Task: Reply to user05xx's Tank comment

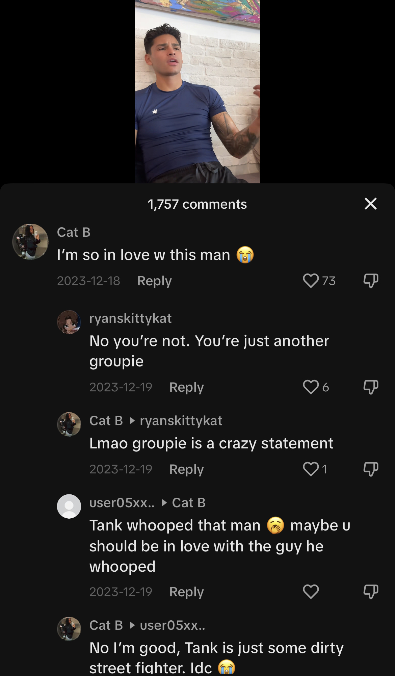Action: click(x=186, y=592)
